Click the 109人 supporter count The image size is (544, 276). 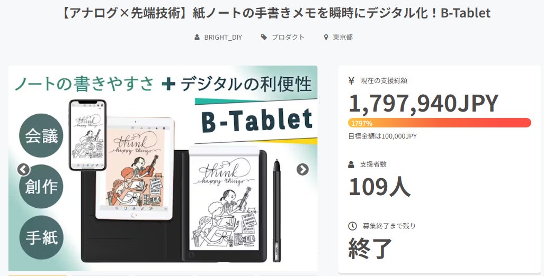378,187
